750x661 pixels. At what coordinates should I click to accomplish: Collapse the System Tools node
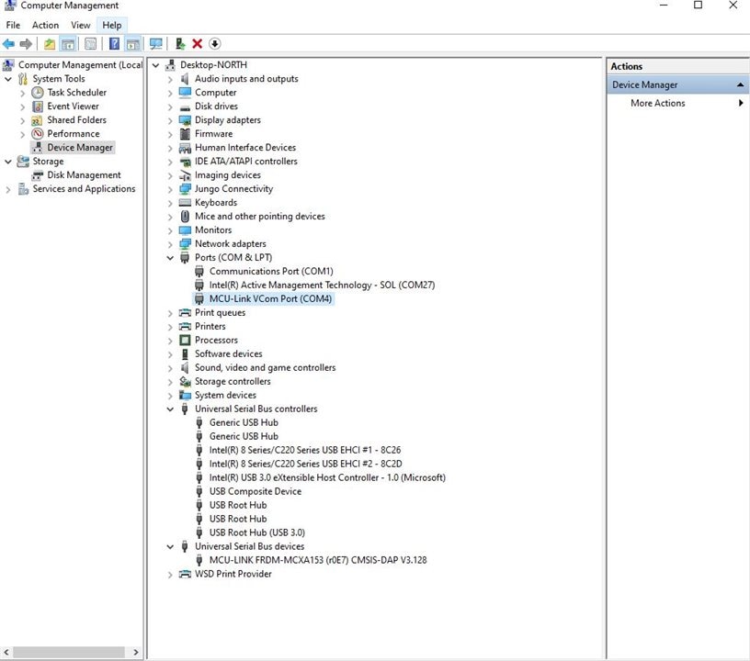(x=8, y=79)
